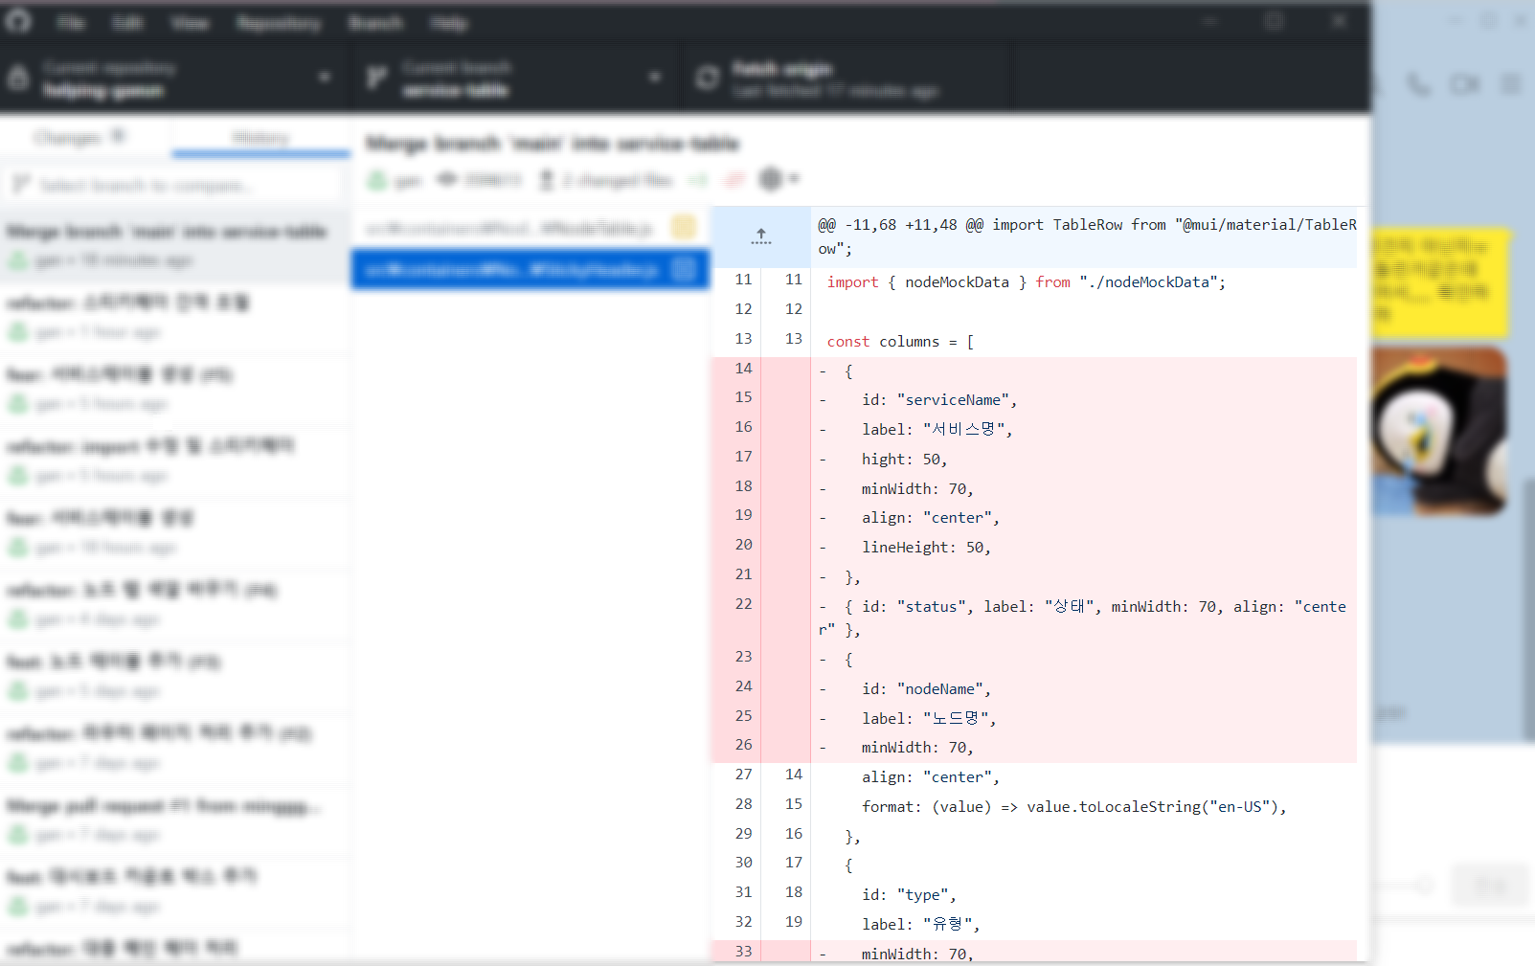
Task: Open the hamburger menu in chat window
Action: point(1511,84)
